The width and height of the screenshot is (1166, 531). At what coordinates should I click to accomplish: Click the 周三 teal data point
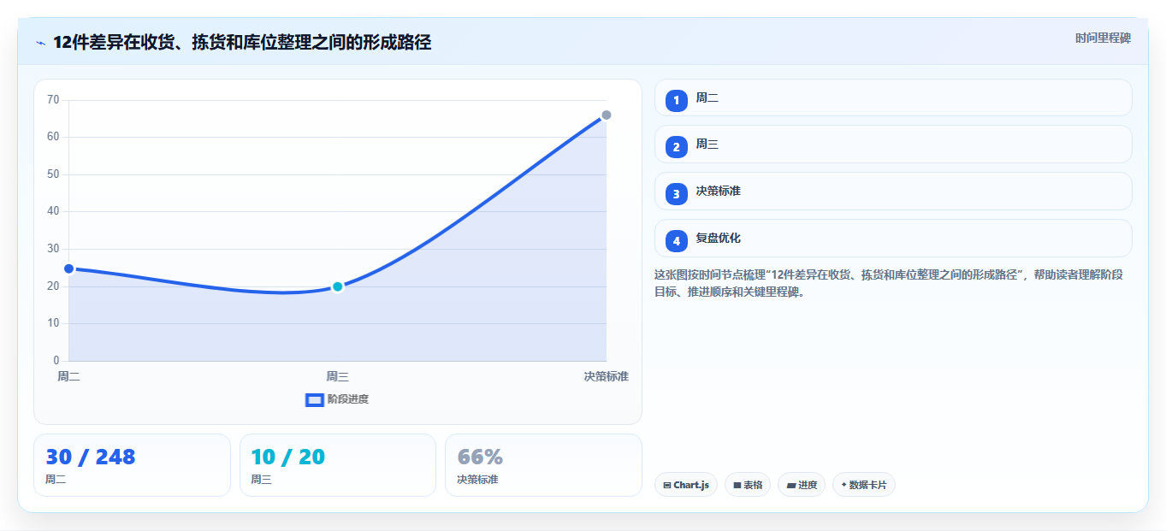[x=338, y=286]
